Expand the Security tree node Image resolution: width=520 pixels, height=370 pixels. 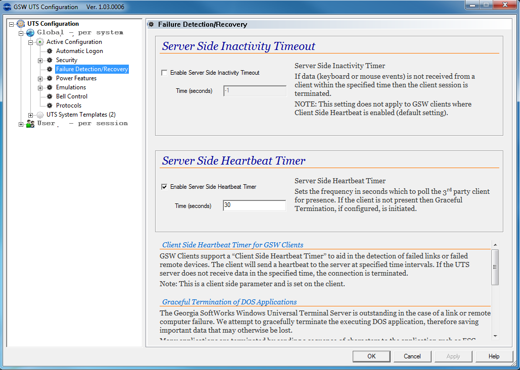[40, 61]
